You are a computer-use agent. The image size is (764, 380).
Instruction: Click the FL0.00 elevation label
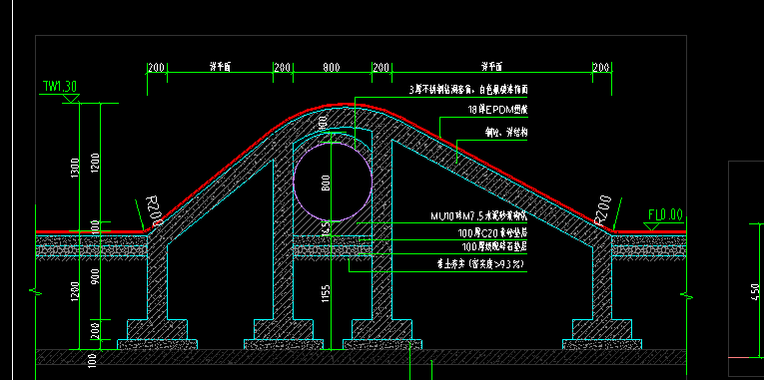pos(665,215)
